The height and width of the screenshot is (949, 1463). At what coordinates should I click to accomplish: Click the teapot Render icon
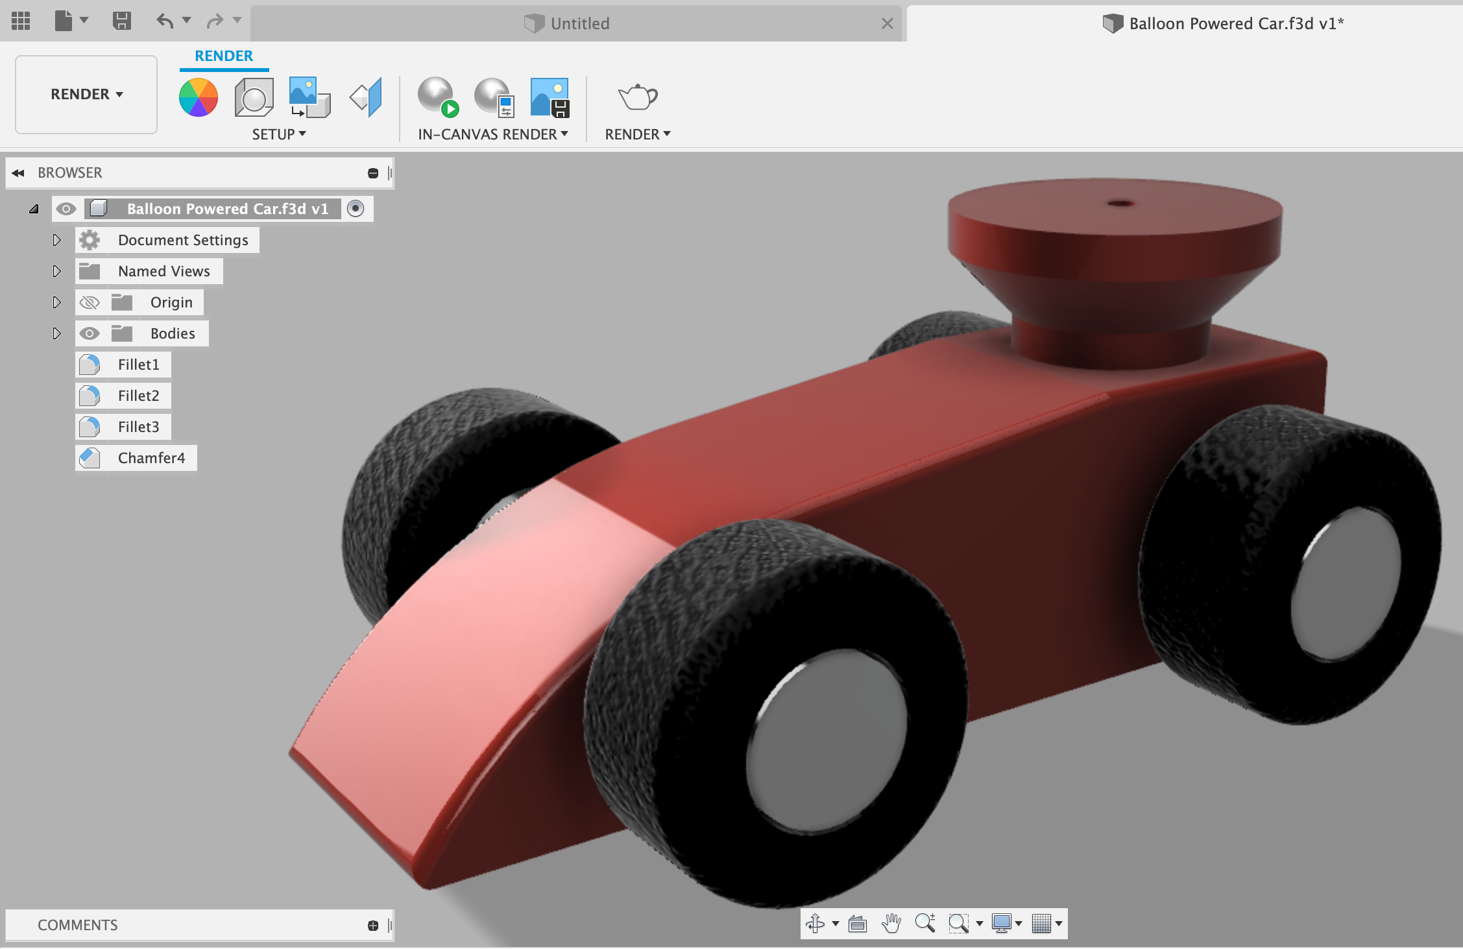click(x=637, y=97)
